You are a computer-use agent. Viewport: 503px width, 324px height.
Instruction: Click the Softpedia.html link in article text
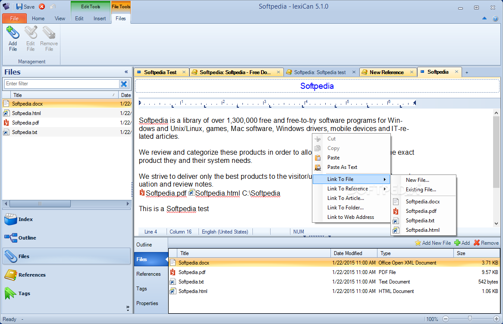coord(217,193)
